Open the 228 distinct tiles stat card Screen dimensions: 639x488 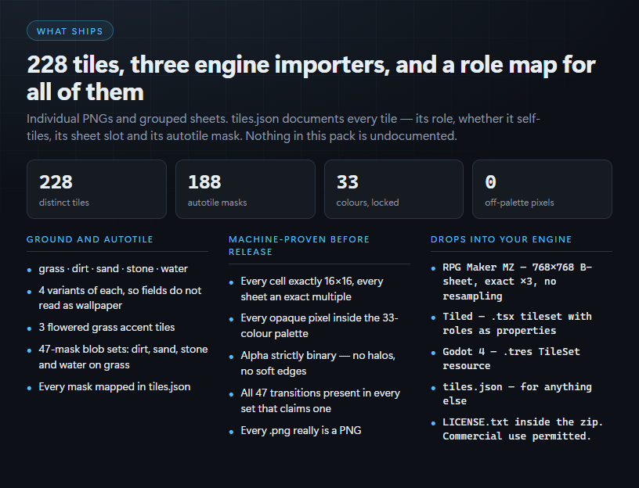(96, 189)
